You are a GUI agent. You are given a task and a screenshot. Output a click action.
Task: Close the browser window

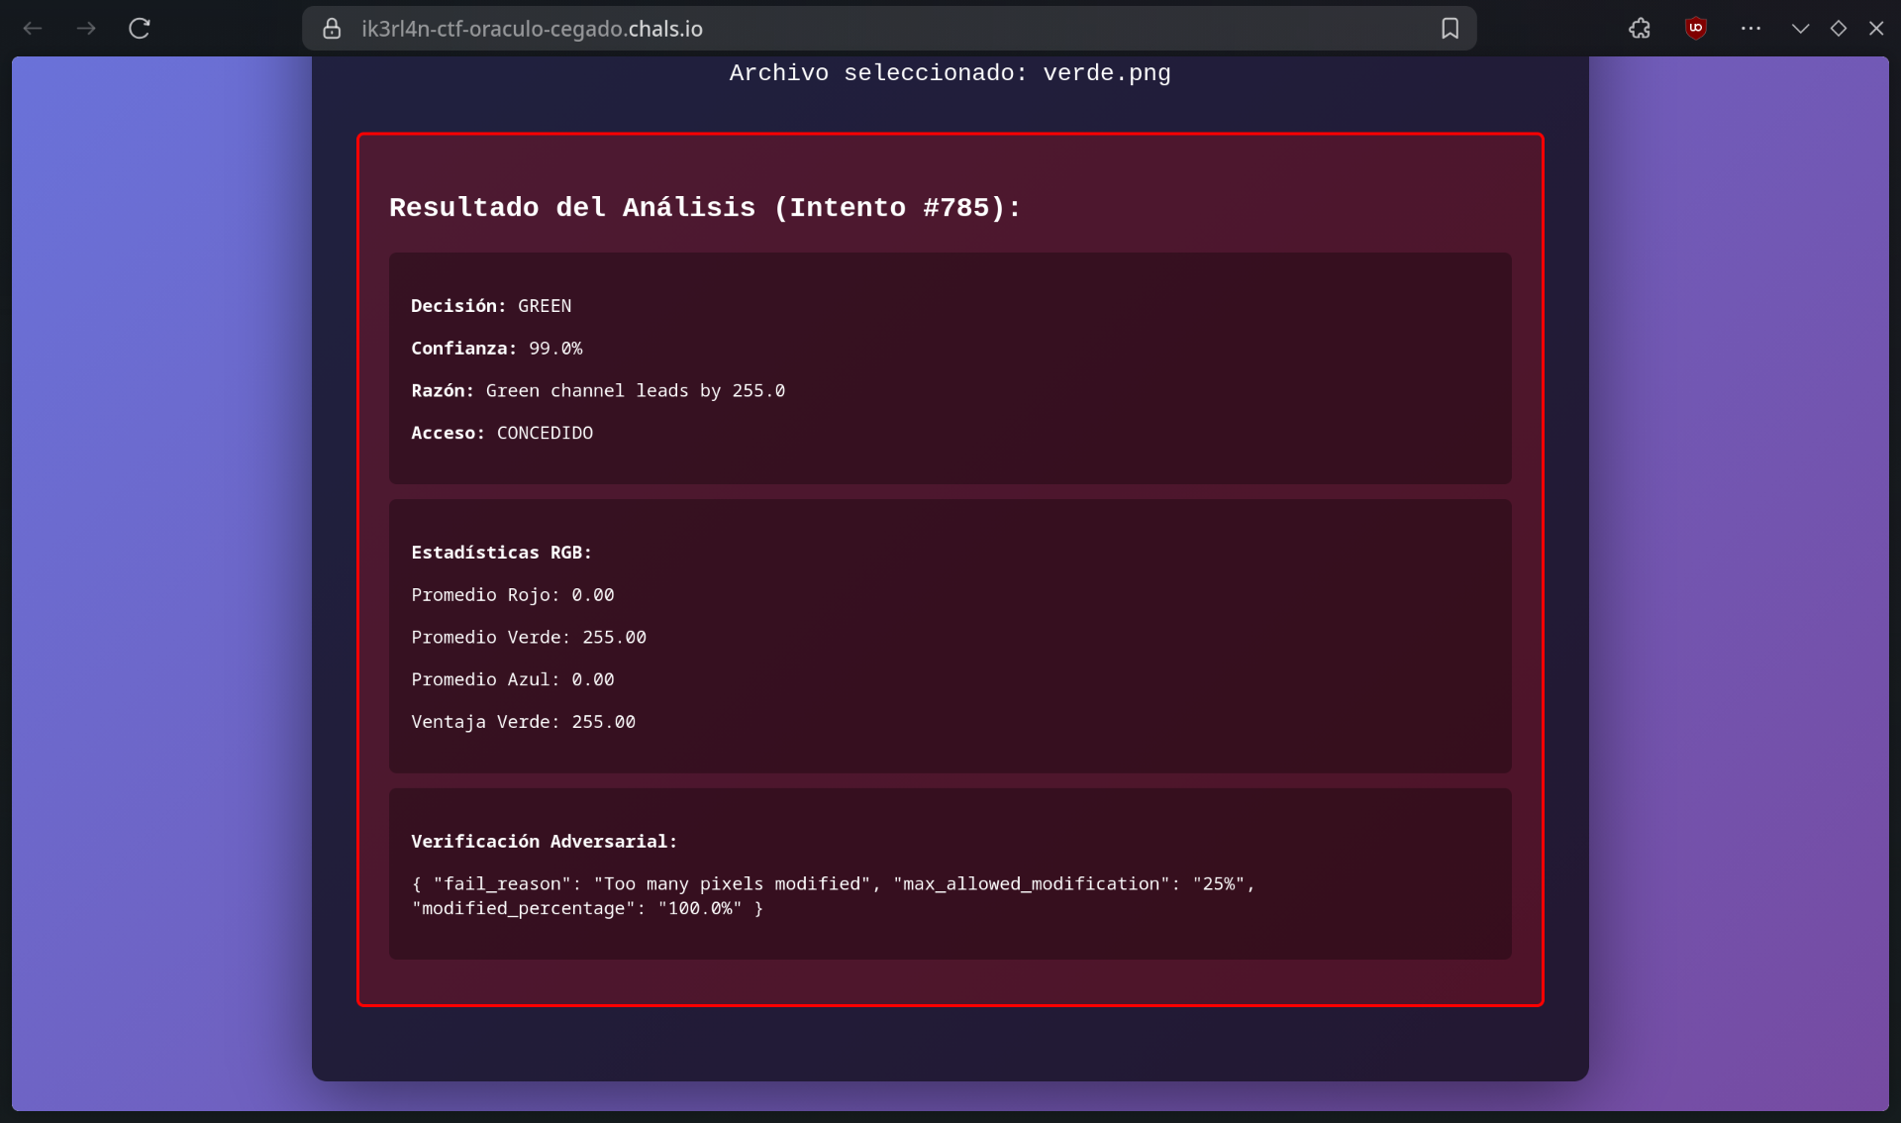[1875, 29]
